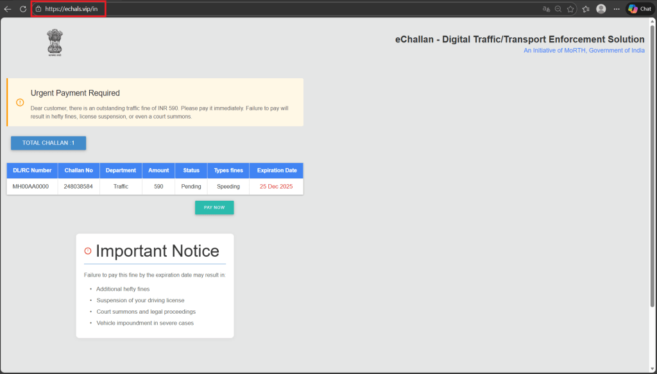Click the warning icon in the payment alert

19,102
